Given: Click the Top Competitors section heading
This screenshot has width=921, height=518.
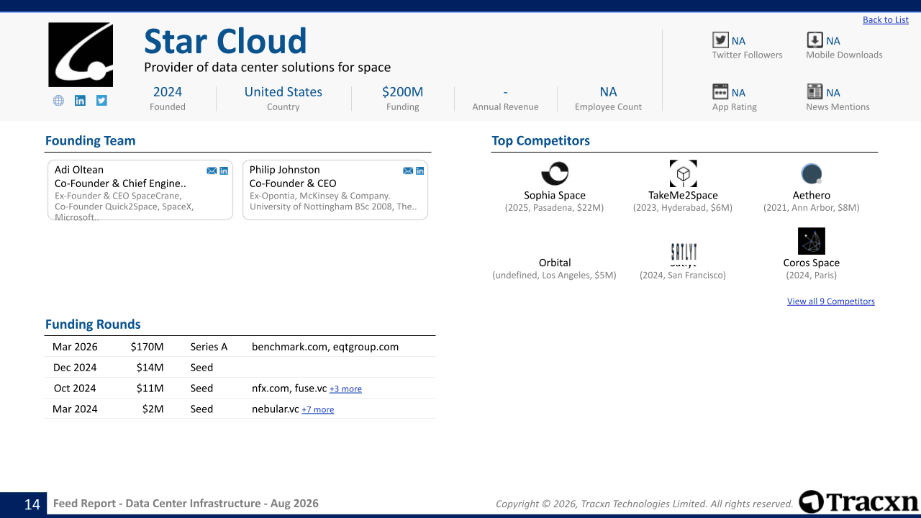Looking at the screenshot, I should click(x=541, y=141).
